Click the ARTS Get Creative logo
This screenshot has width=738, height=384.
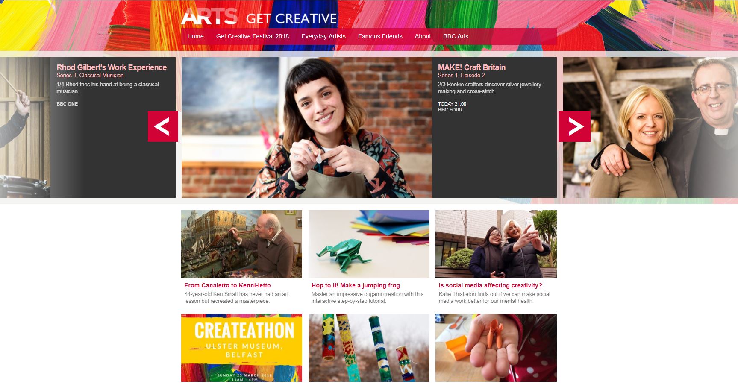tap(259, 17)
